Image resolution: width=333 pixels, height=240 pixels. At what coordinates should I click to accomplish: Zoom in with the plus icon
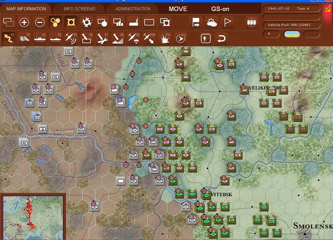tap(24, 22)
